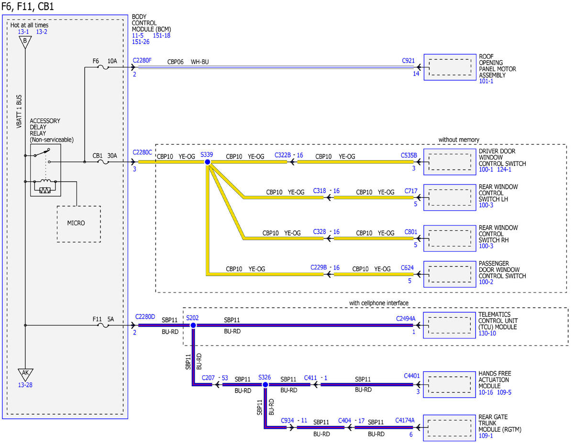Click the CB1 30A circuit breaker symbol

pos(103,162)
